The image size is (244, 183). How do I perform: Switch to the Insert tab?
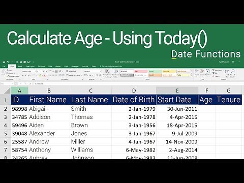click(20, 67)
